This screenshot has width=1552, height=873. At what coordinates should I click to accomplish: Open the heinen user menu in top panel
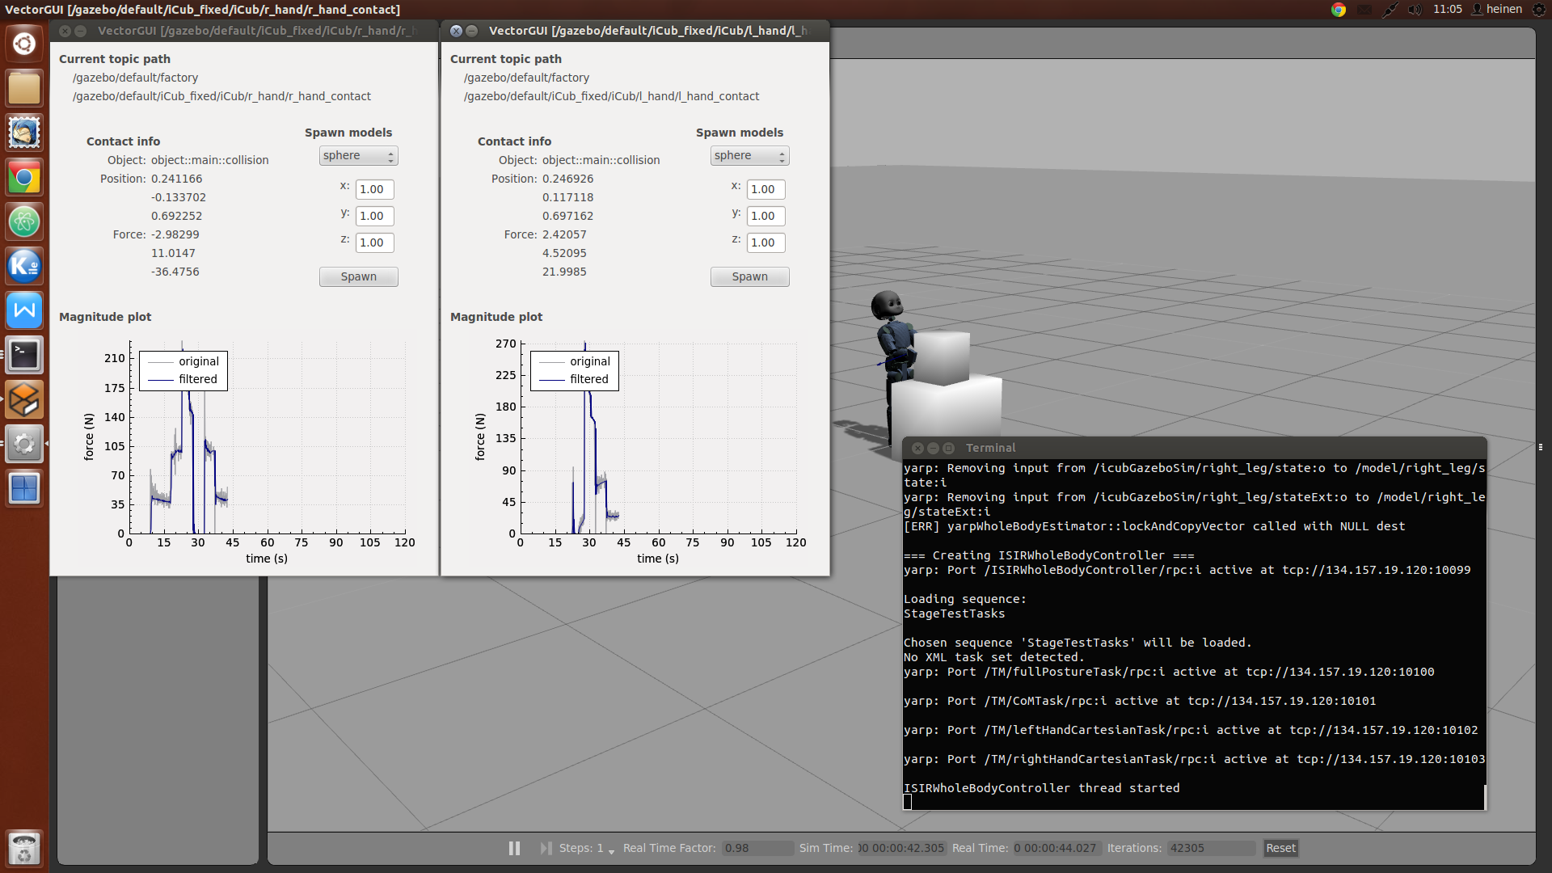click(1495, 10)
